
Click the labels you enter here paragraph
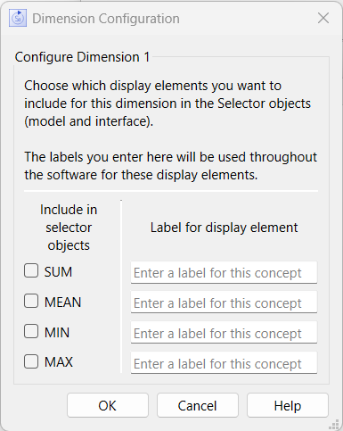click(x=171, y=166)
